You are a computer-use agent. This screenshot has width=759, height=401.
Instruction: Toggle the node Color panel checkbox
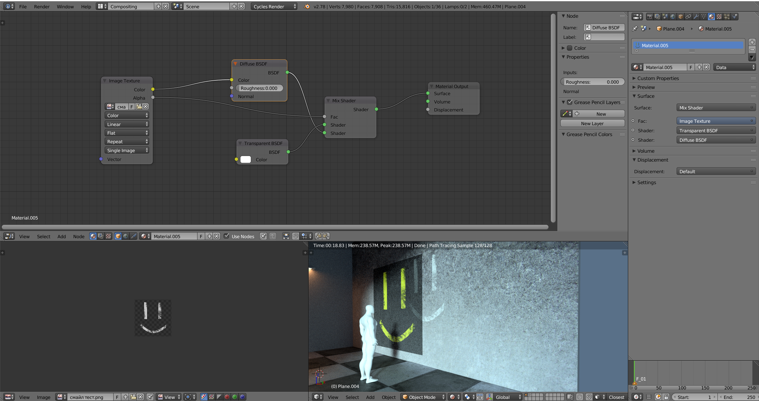[570, 48]
